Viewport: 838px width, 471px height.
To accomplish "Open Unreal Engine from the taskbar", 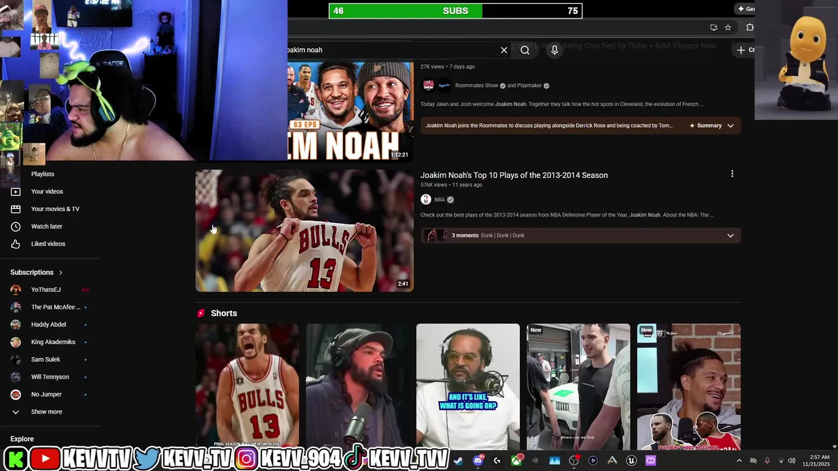I will point(631,461).
